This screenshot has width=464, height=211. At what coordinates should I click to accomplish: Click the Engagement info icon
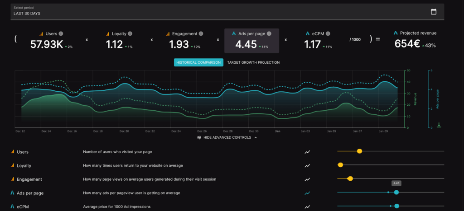201,33
